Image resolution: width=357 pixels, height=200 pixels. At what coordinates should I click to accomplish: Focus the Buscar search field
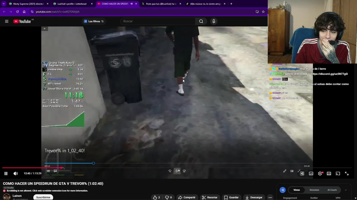(x=158, y=21)
